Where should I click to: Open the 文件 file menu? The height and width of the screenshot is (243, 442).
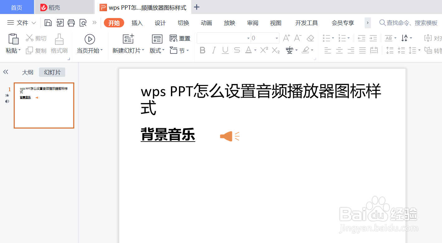coord(22,23)
